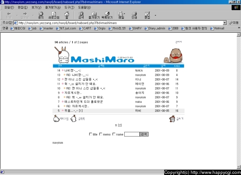Viewport: 241px width, 175px height.
Task: Open article 7 테스트하던게 post
Action: tap(84, 102)
